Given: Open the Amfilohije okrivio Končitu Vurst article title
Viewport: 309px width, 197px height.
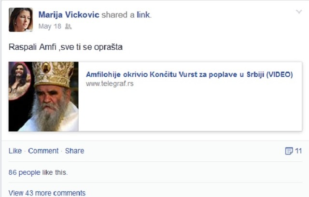Looking at the screenshot, I should tap(189, 74).
